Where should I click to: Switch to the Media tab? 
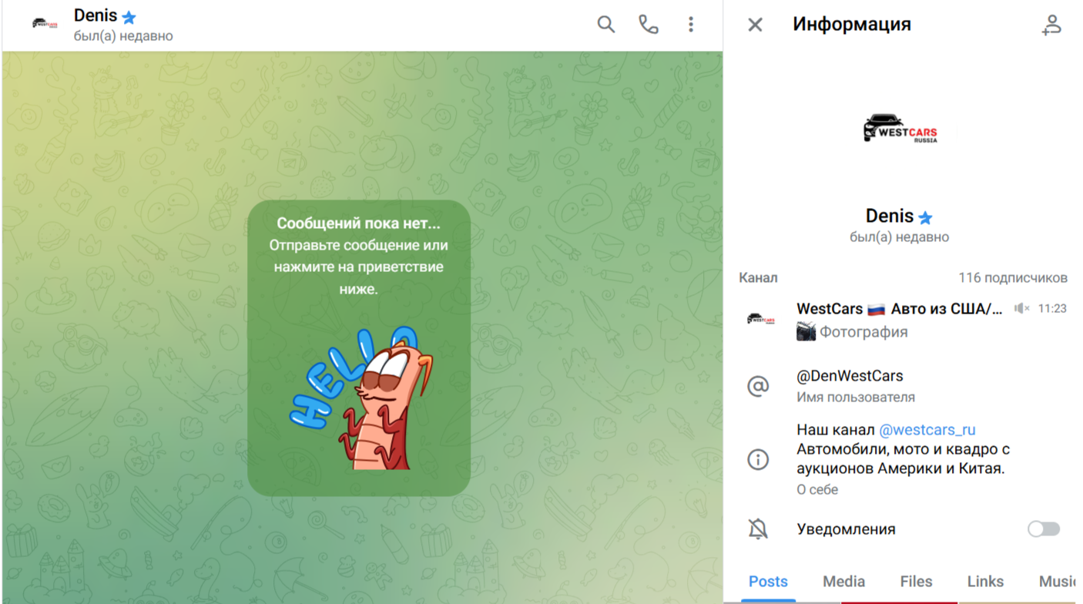(x=843, y=582)
